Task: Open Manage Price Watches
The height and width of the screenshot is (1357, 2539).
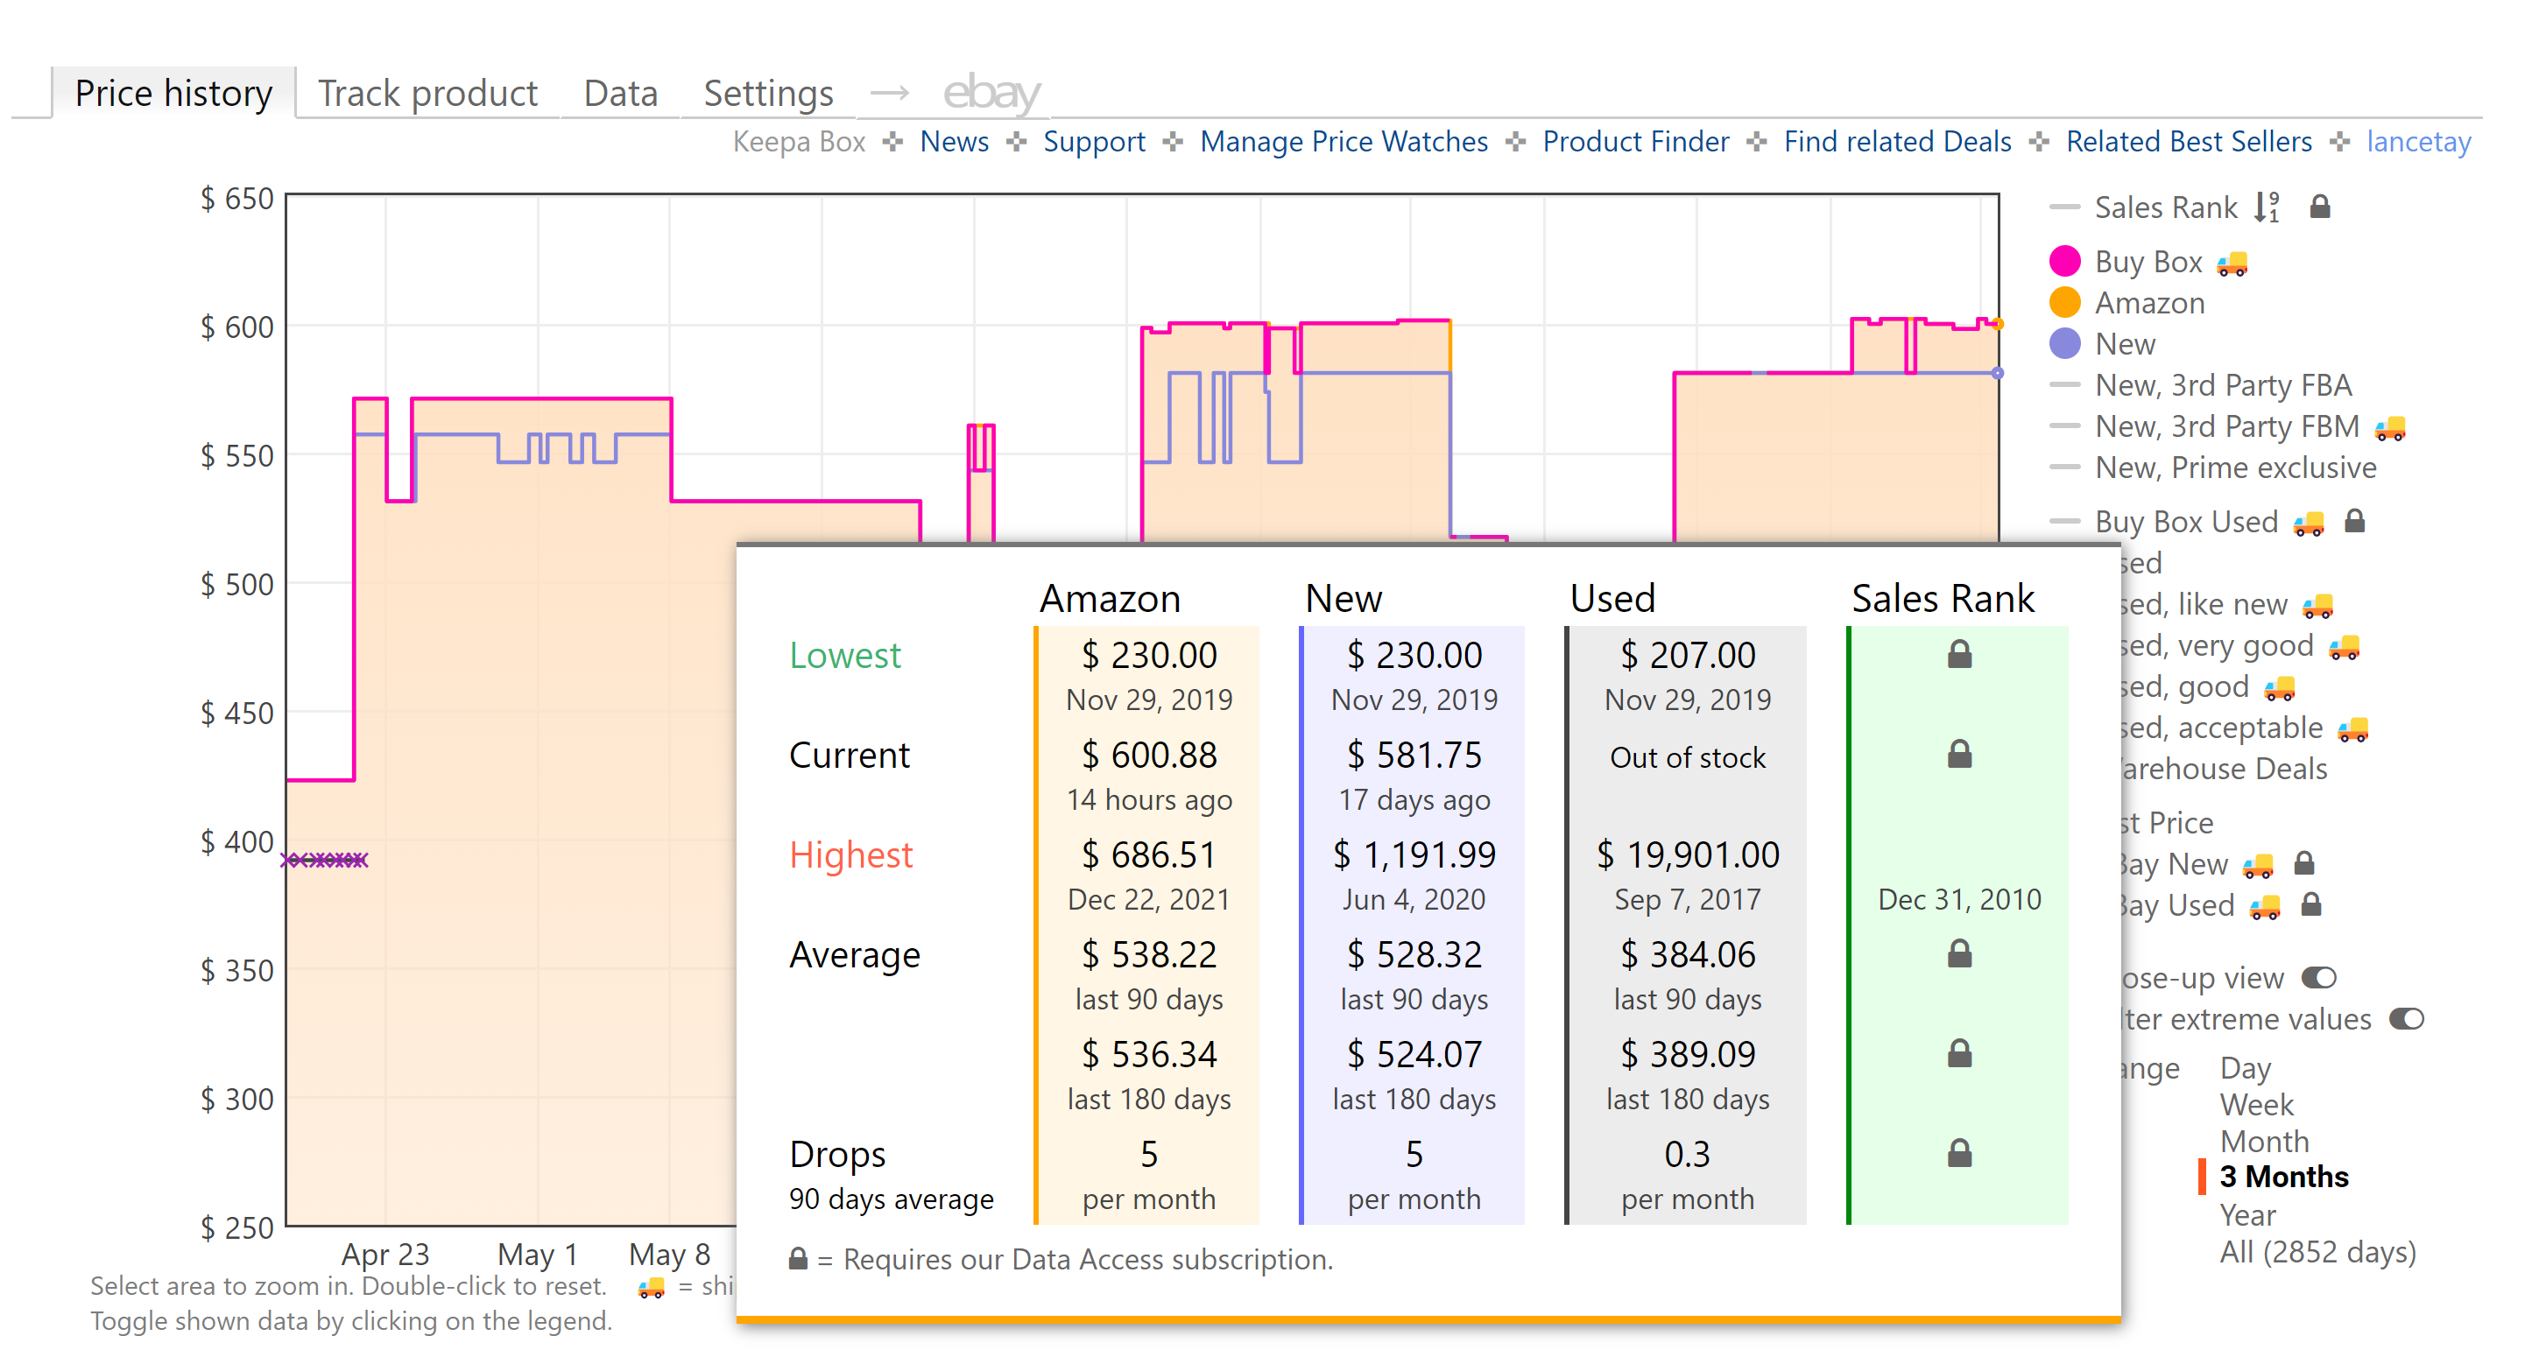Action: point(1344,141)
